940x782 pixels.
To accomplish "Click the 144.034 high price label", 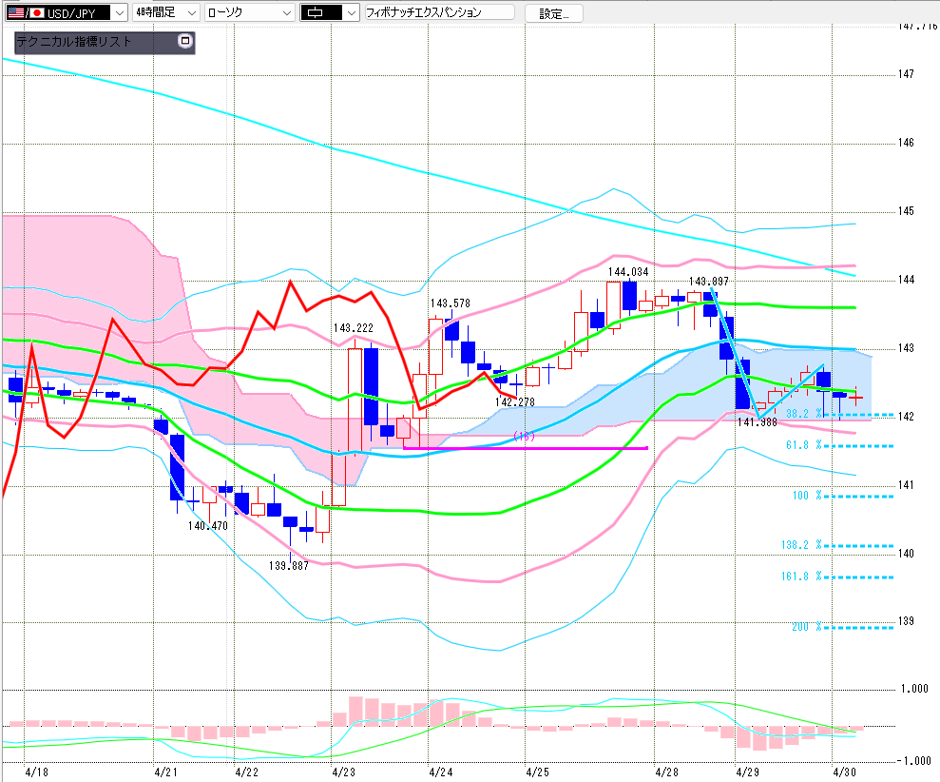I will pos(628,272).
